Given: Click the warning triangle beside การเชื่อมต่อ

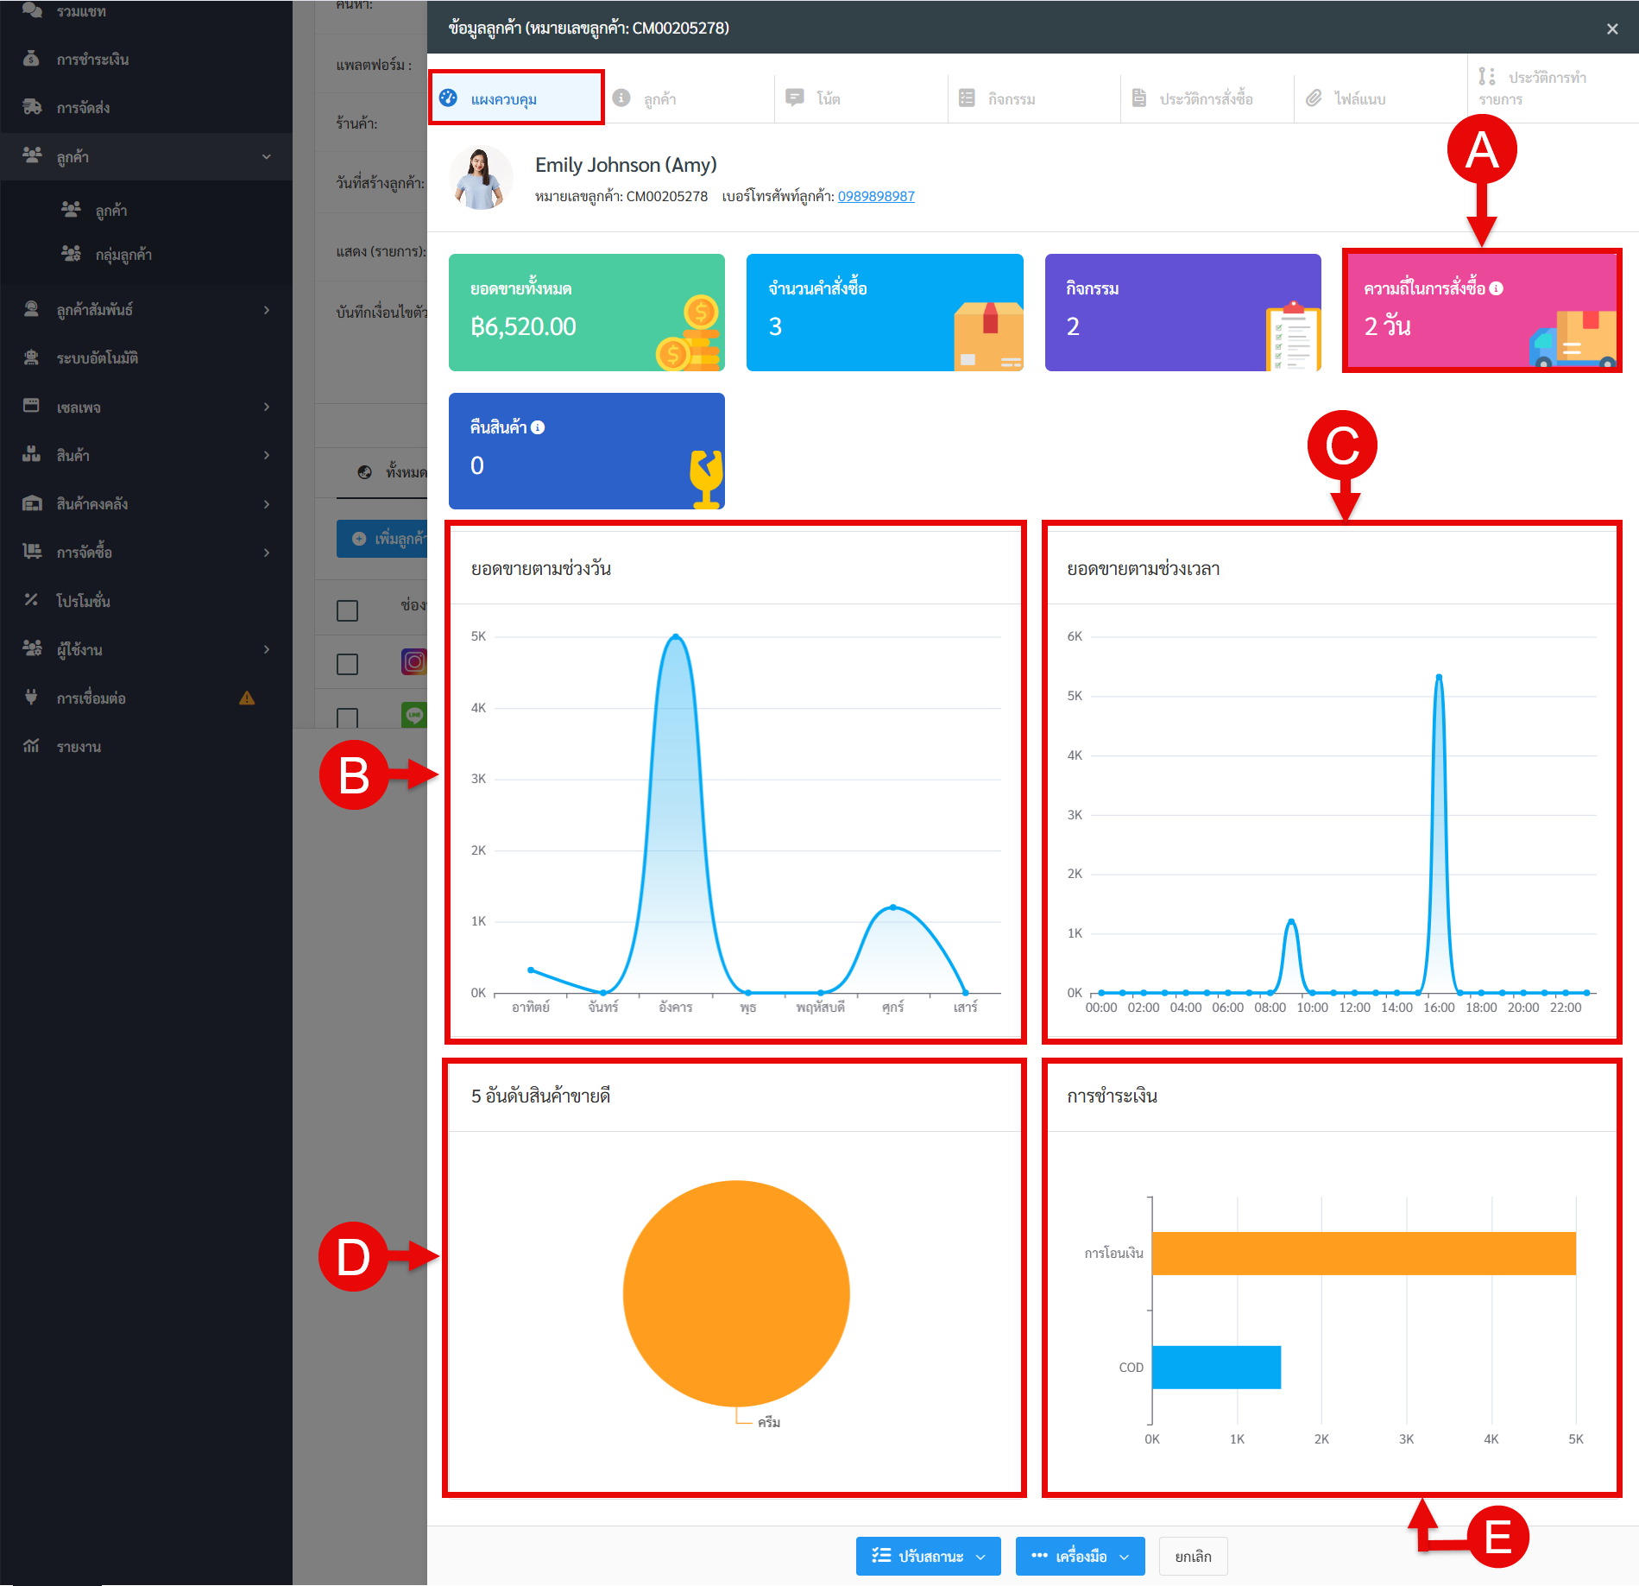Looking at the screenshot, I should tap(247, 698).
